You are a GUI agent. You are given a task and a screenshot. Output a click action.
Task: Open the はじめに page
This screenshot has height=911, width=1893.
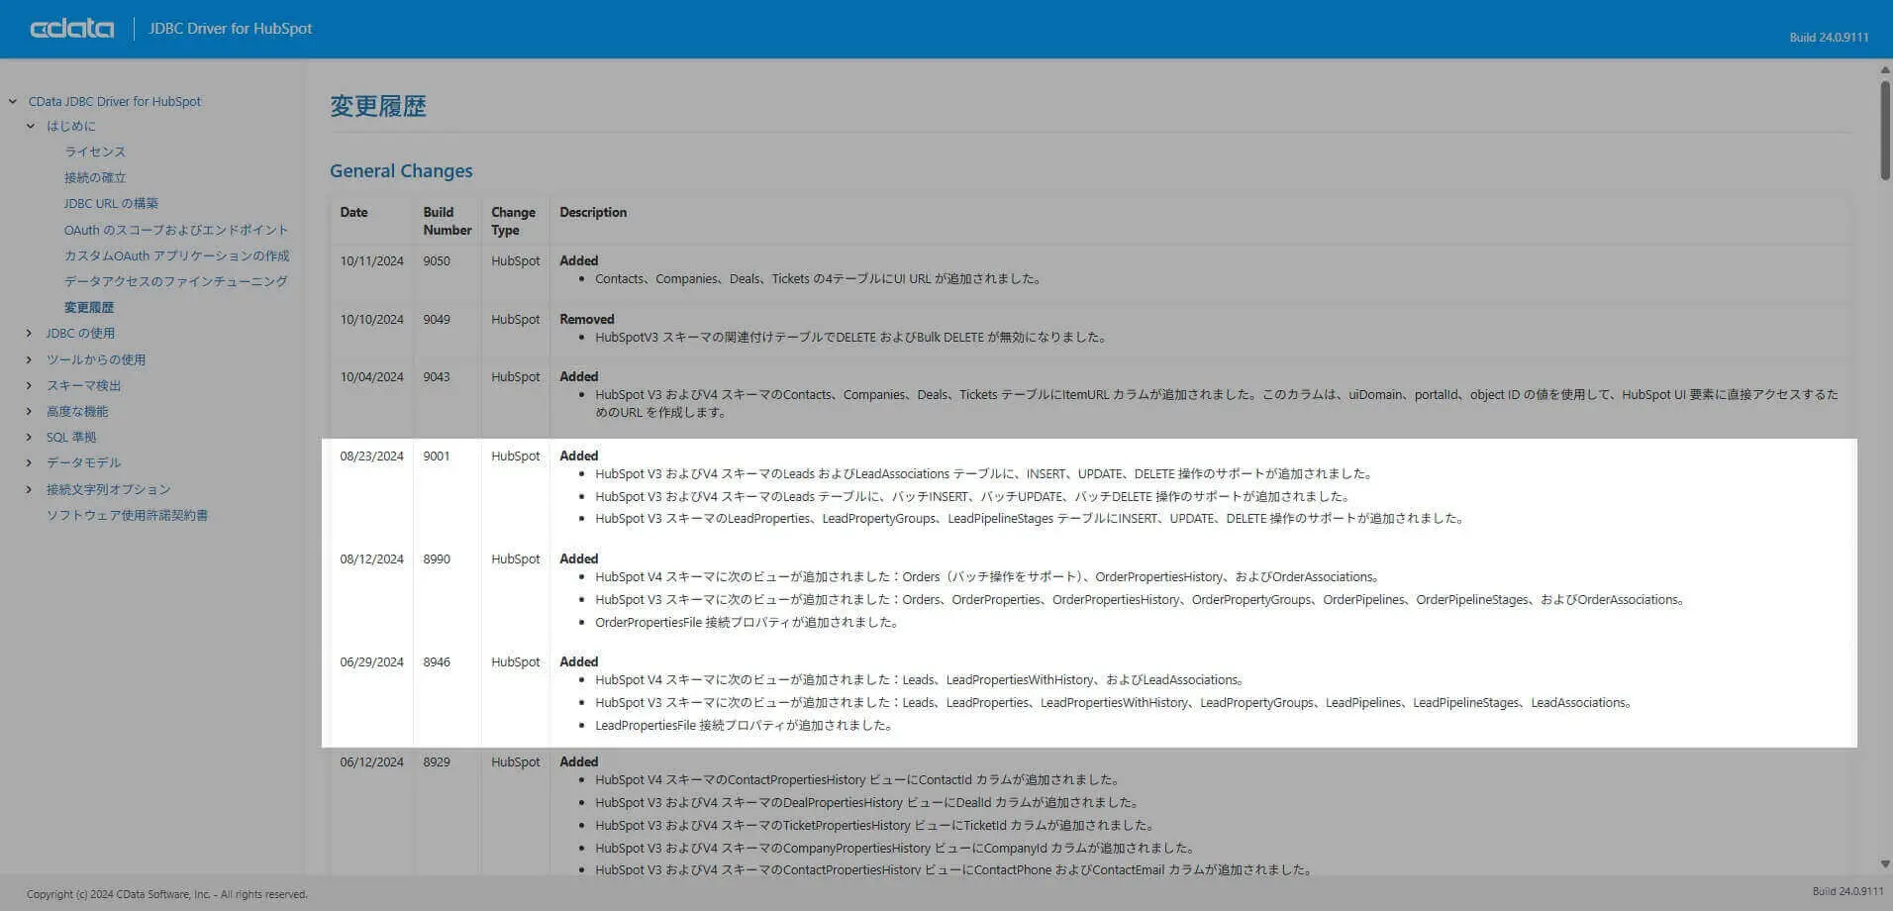pos(70,126)
